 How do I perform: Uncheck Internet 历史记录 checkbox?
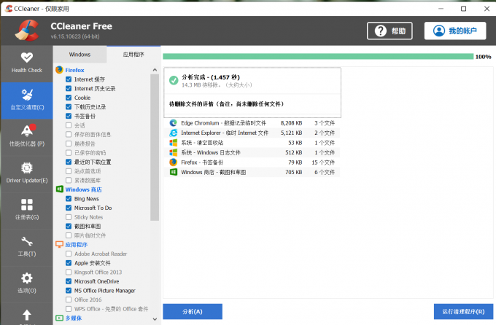point(69,88)
